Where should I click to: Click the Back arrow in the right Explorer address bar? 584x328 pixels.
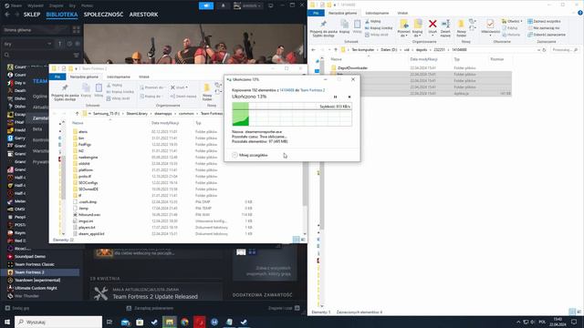(313, 50)
